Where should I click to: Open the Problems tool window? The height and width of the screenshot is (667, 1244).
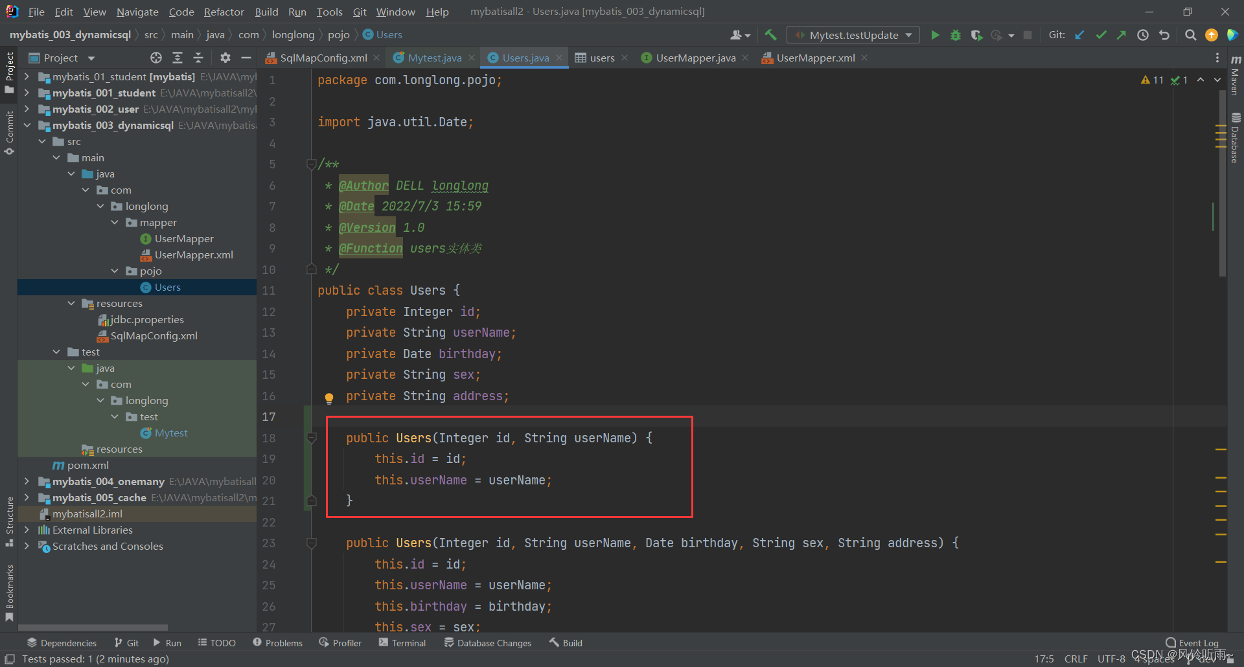tap(278, 642)
